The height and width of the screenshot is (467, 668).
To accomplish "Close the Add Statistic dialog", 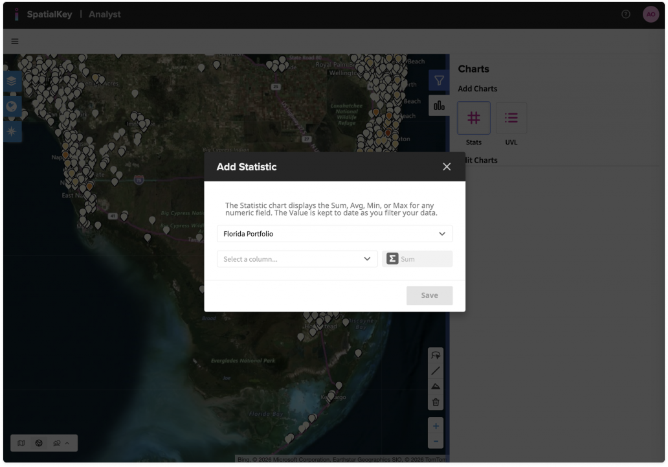I will coord(447,166).
